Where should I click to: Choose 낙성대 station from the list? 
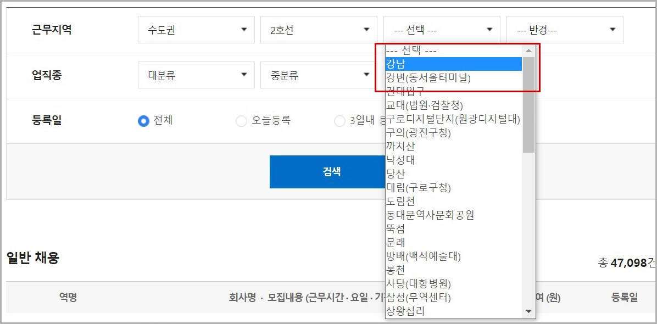click(454, 159)
